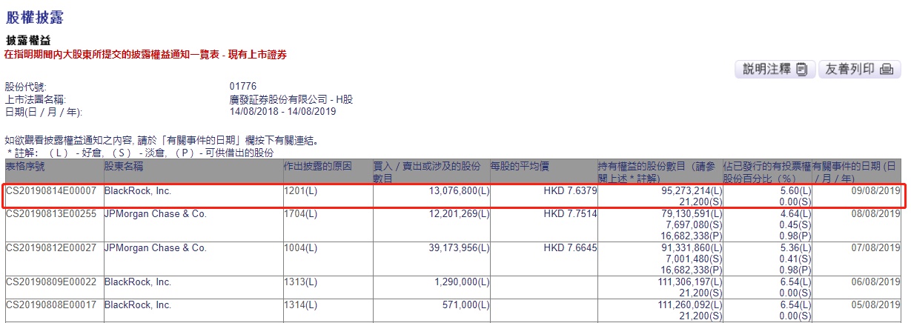Open event date link 09/08/2019
This screenshot has height=323, width=911.
[x=875, y=190]
